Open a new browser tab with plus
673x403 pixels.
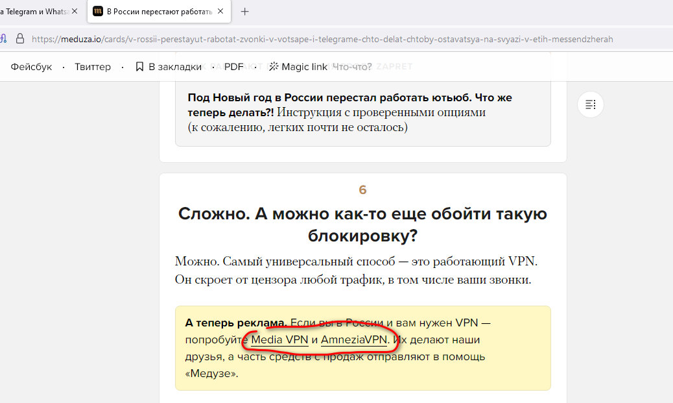pyautogui.click(x=244, y=12)
